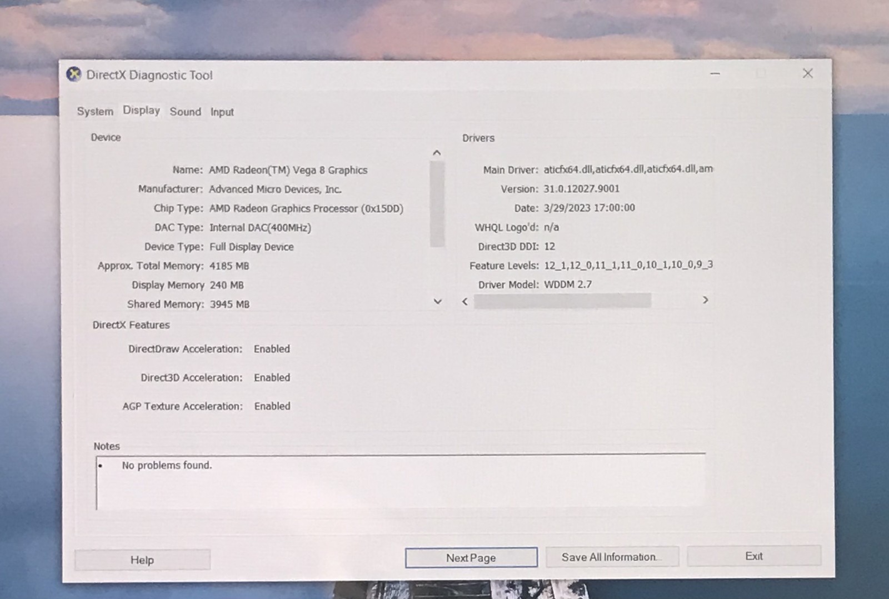Click the 'DirectX Features' group label
Viewport: 889px width, 599px height.
click(x=131, y=325)
